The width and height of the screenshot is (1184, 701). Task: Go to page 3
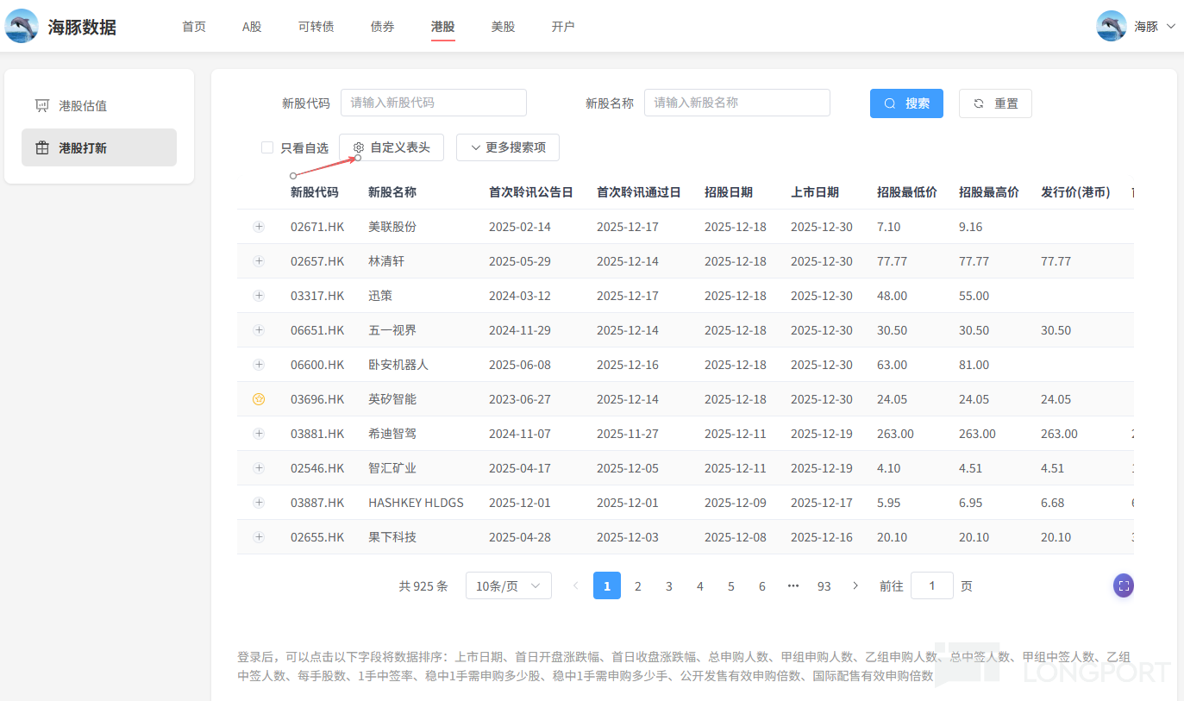pyautogui.click(x=669, y=586)
